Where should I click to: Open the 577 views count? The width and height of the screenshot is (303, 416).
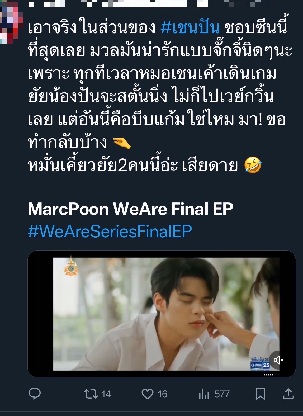222,394
